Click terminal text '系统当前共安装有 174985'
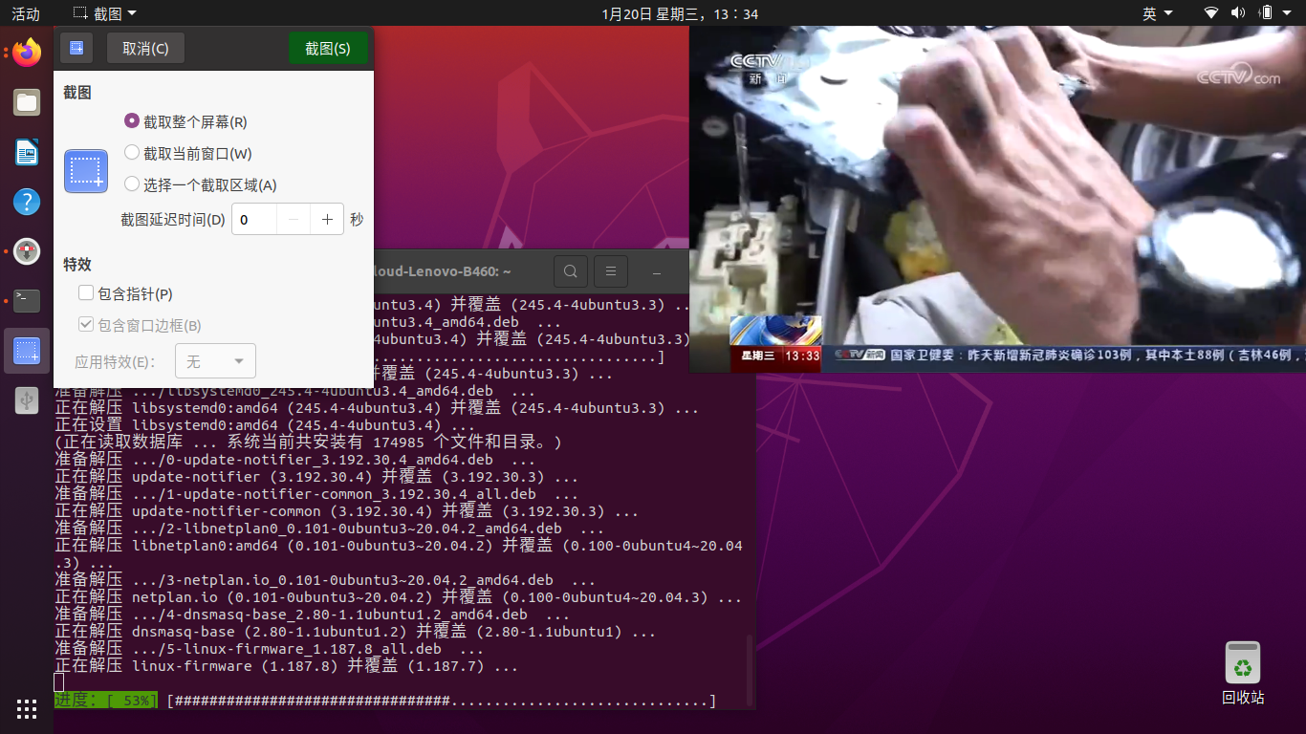Screen dimensions: 1306x734 click(x=326, y=443)
